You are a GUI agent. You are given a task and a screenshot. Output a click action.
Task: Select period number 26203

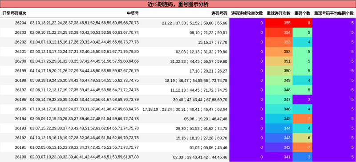[20, 32]
